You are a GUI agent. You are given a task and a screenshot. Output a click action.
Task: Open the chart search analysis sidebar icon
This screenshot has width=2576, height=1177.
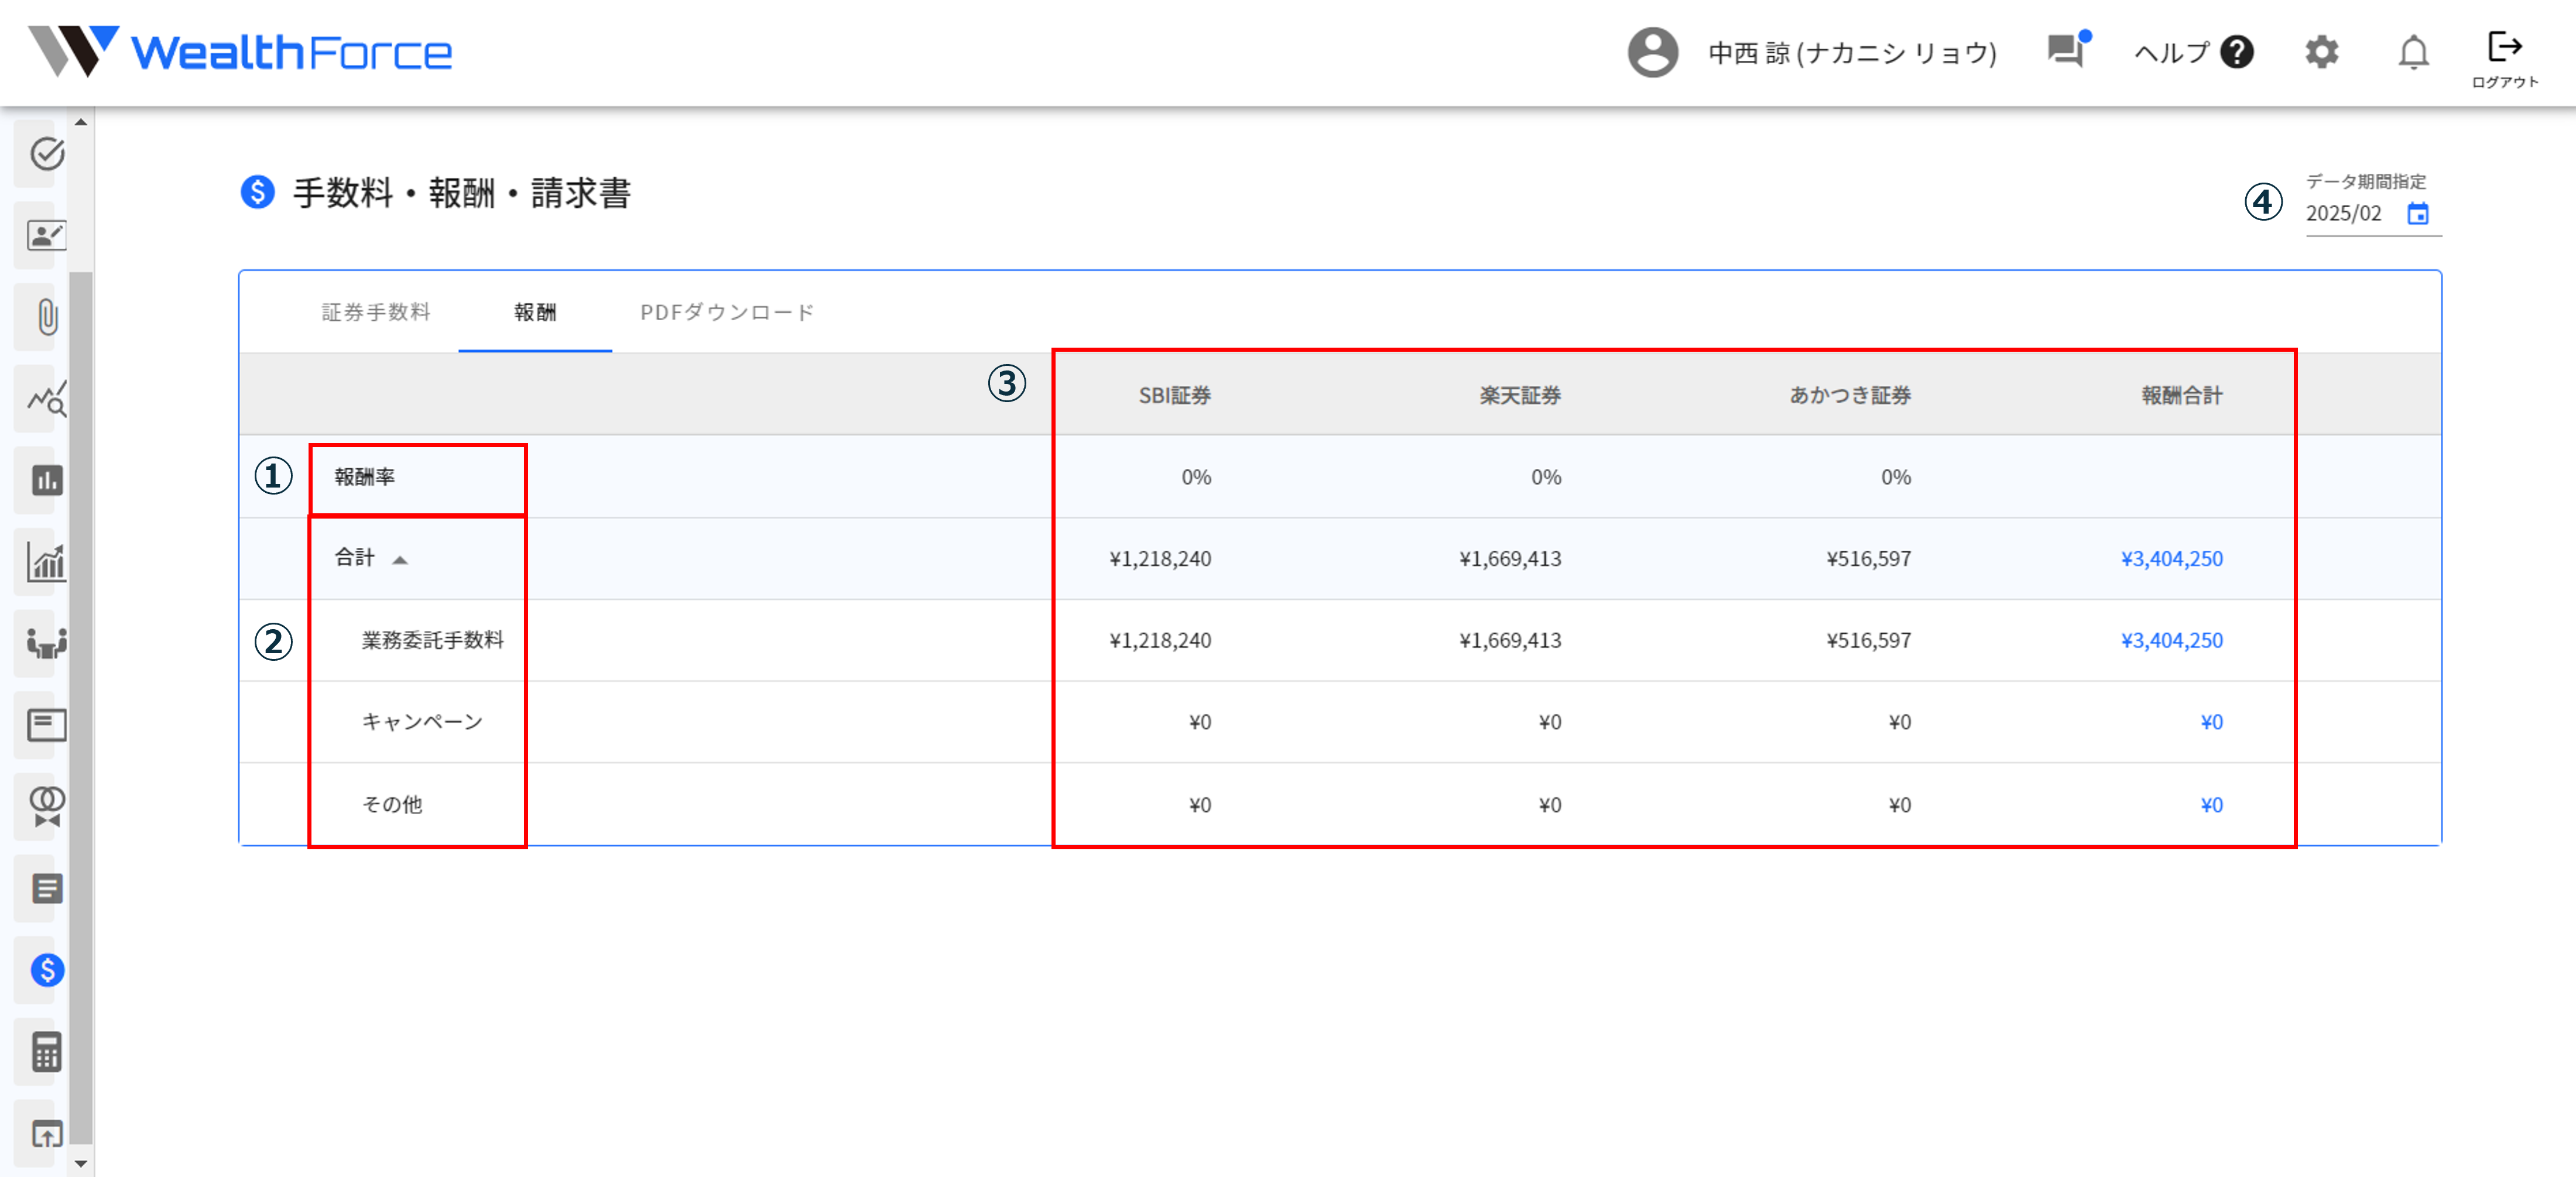[47, 399]
